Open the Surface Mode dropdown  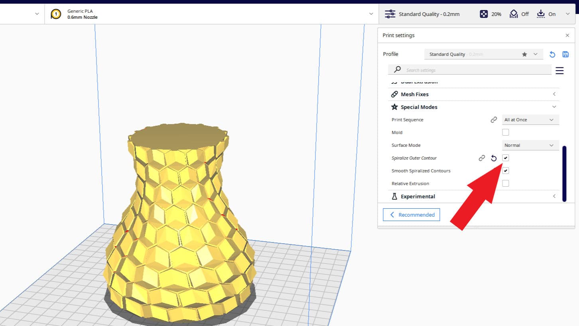click(x=530, y=145)
